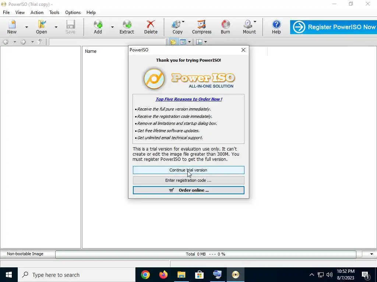The width and height of the screenshot is (377, 282).
Task: Open the notification center icon
Action: coord(366,275)
